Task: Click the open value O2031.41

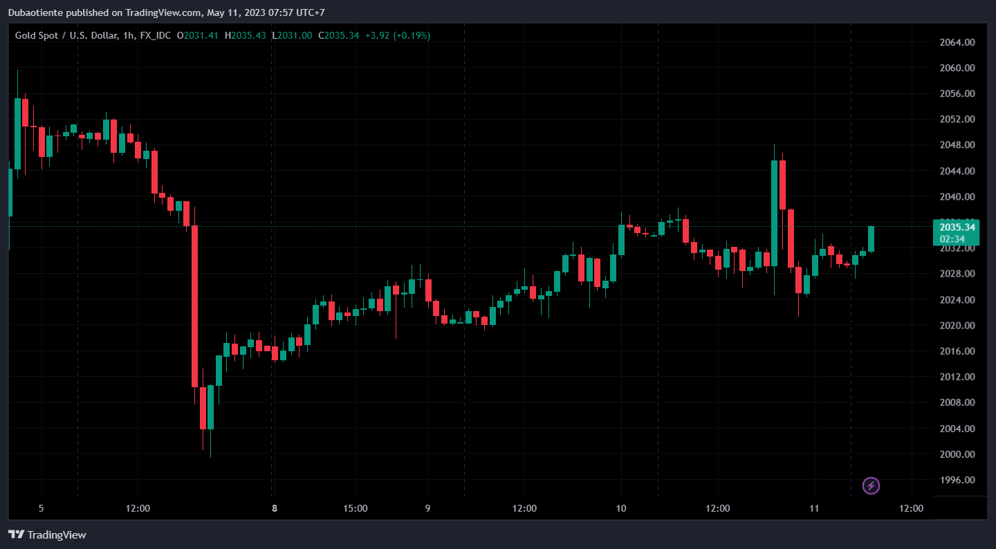Action: 198,35
